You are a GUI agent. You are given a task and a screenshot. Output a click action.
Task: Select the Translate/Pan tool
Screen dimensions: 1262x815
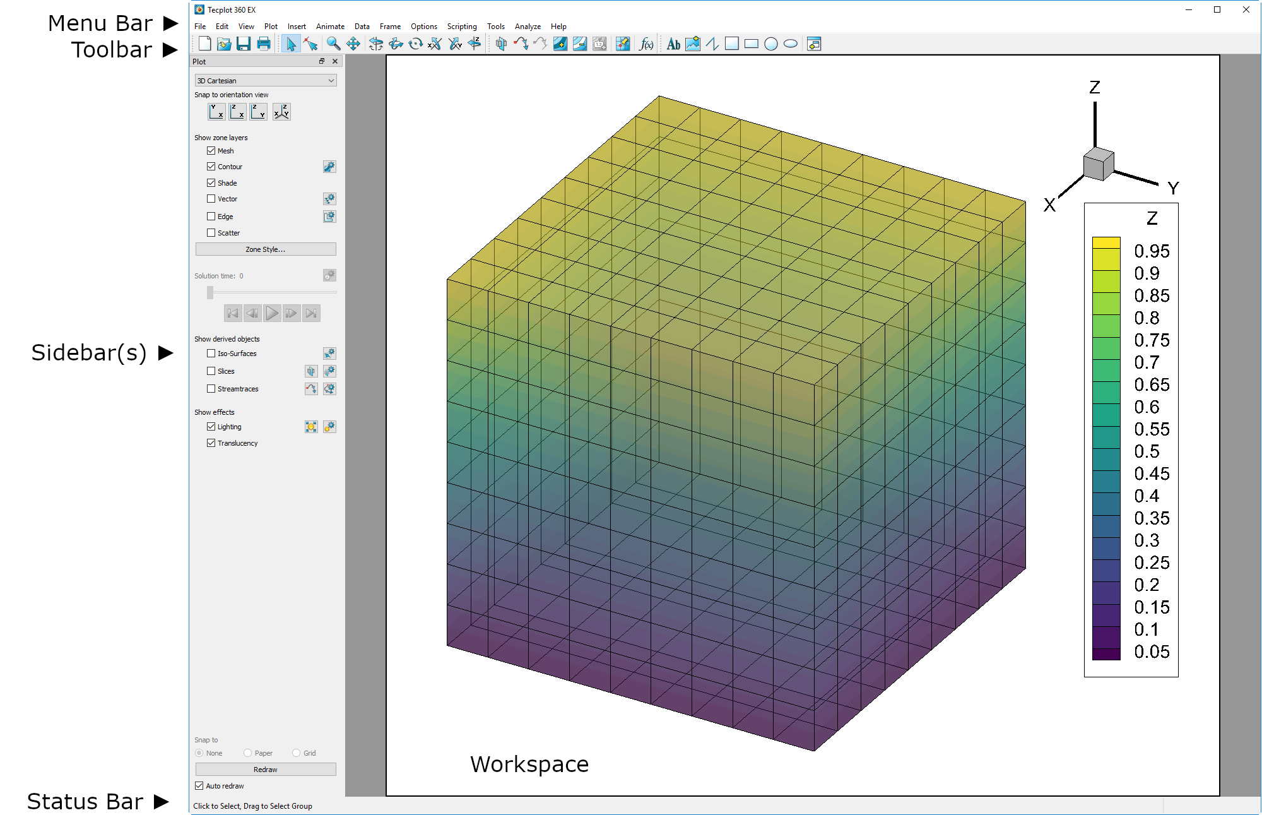[353, 44]
